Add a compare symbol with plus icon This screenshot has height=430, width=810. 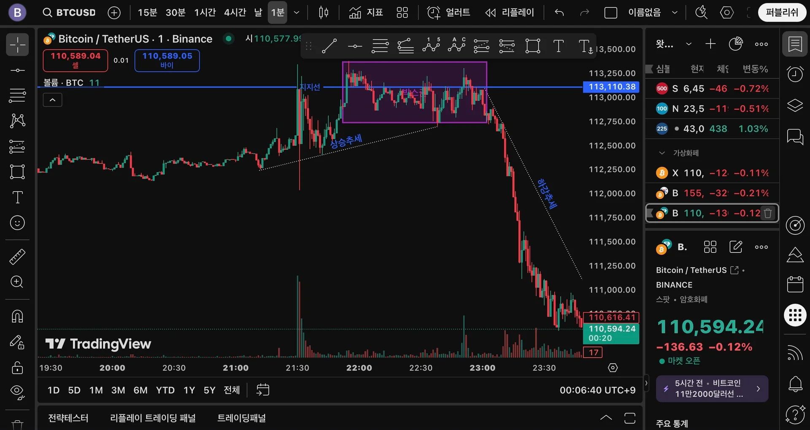[114, 13]
